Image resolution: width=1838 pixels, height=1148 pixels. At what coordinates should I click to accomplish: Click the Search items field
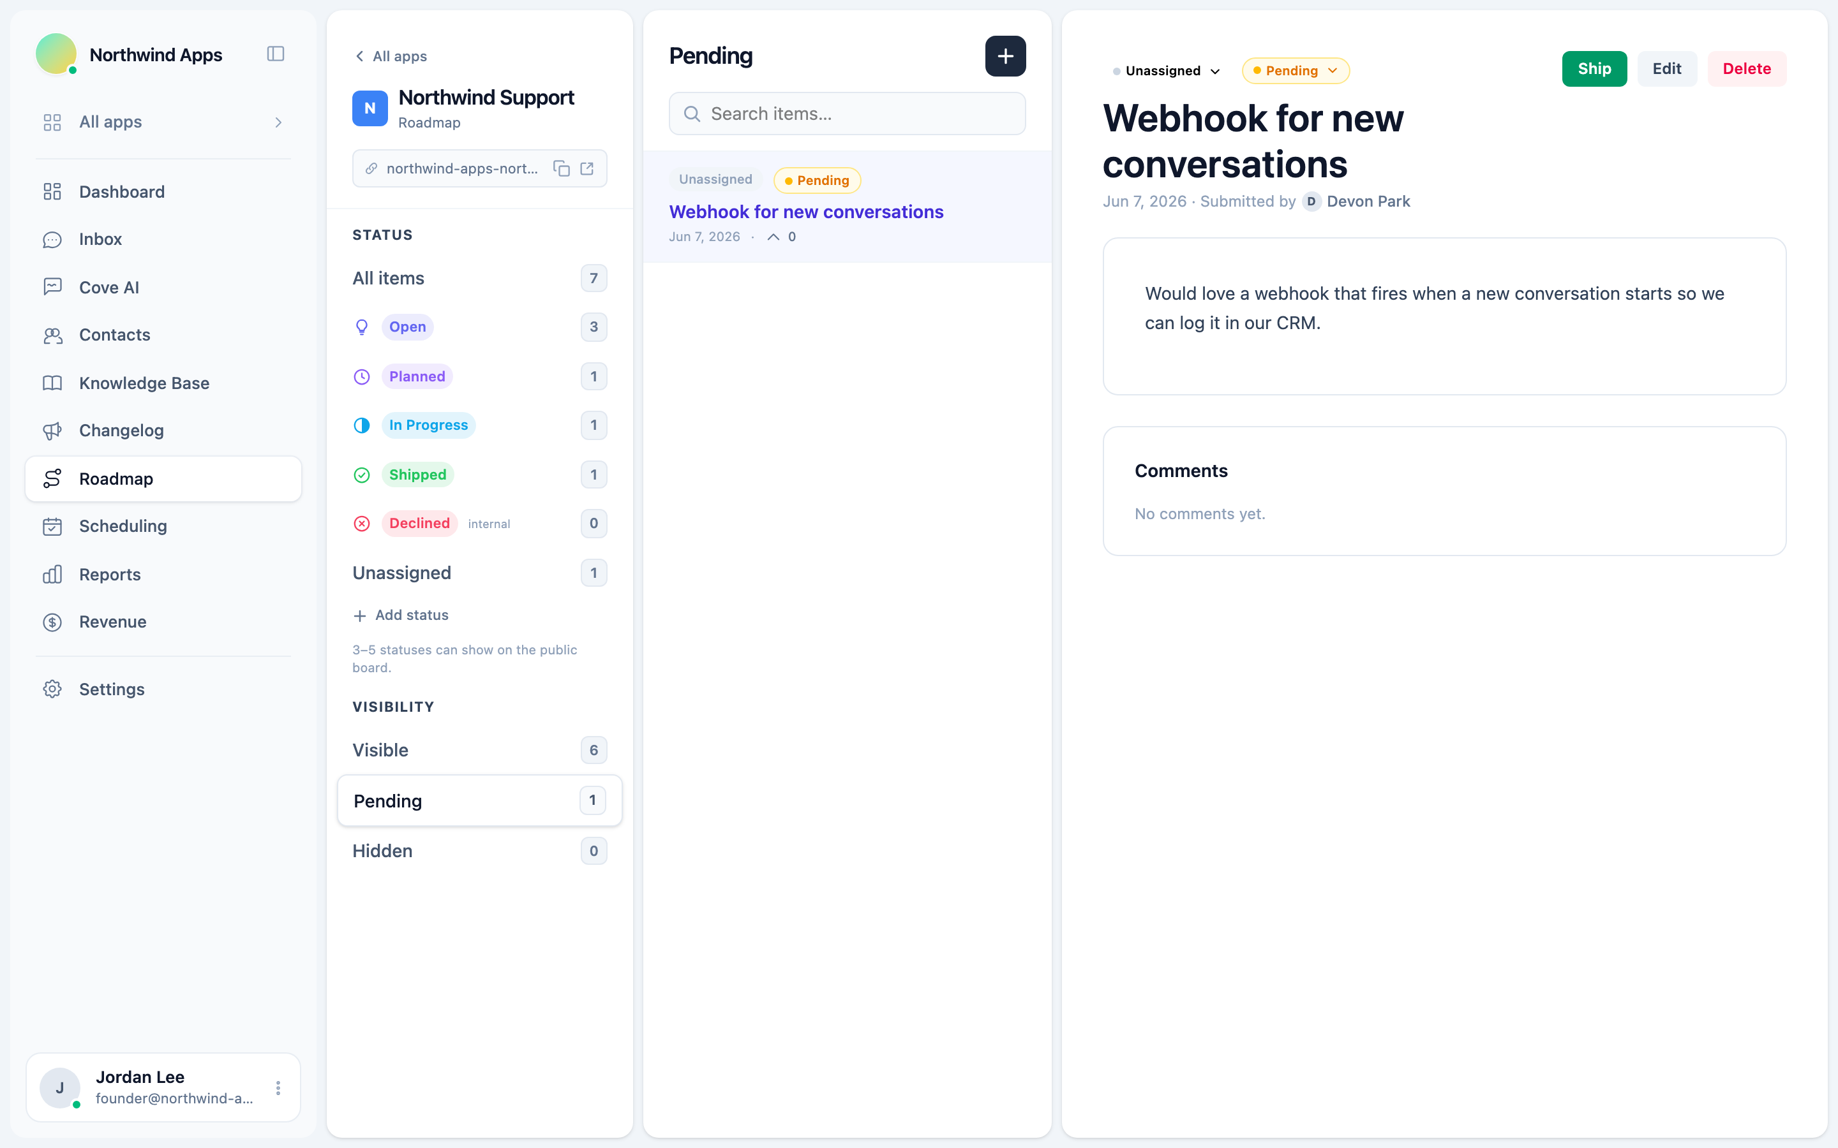click(847, 114)
